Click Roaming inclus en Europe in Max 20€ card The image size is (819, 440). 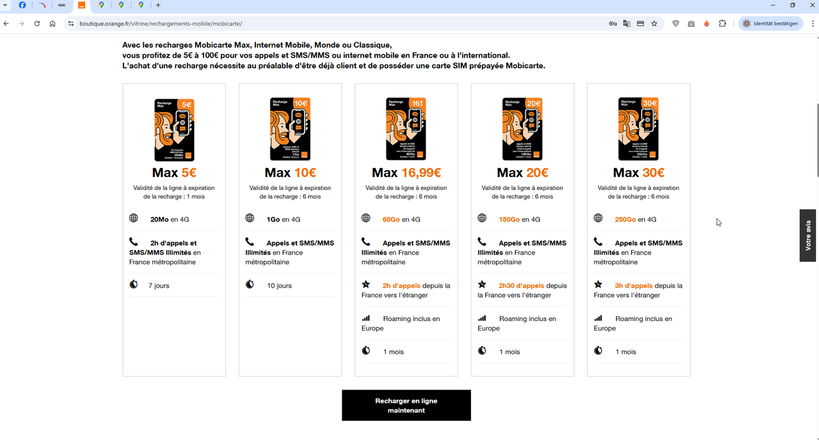tap(517, 323)
